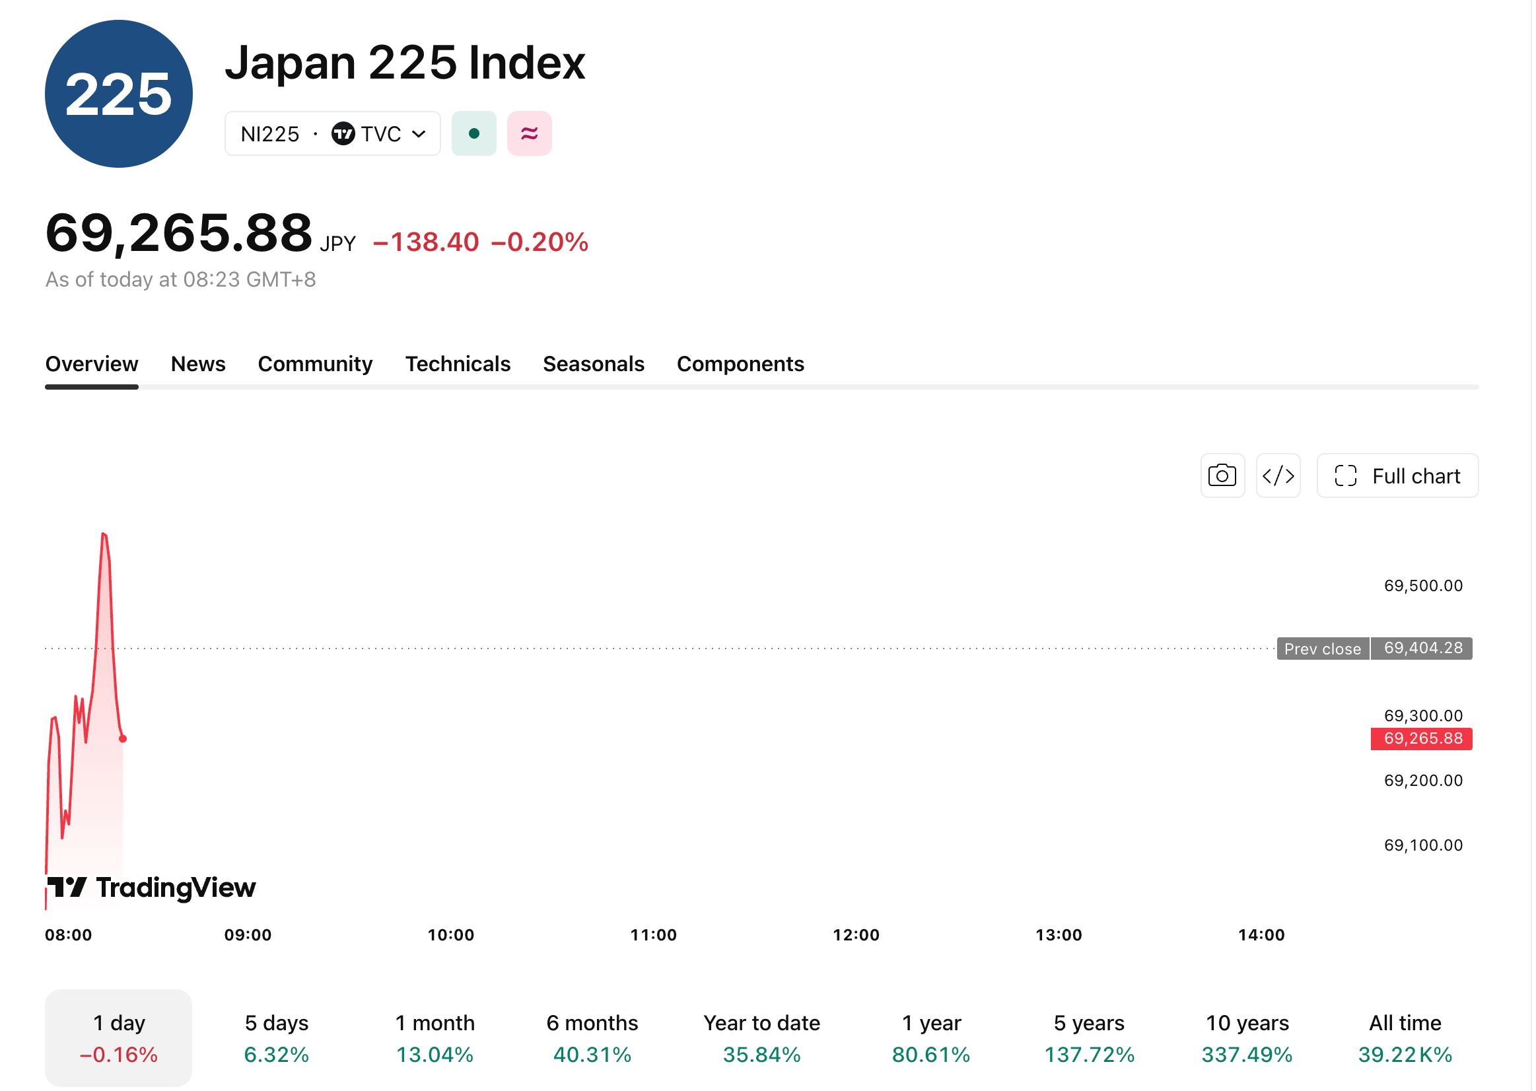The height and width of the screenshot is (1091, 1536).
Task: Open the Seasonals tab
Action: tap(594, 364)
